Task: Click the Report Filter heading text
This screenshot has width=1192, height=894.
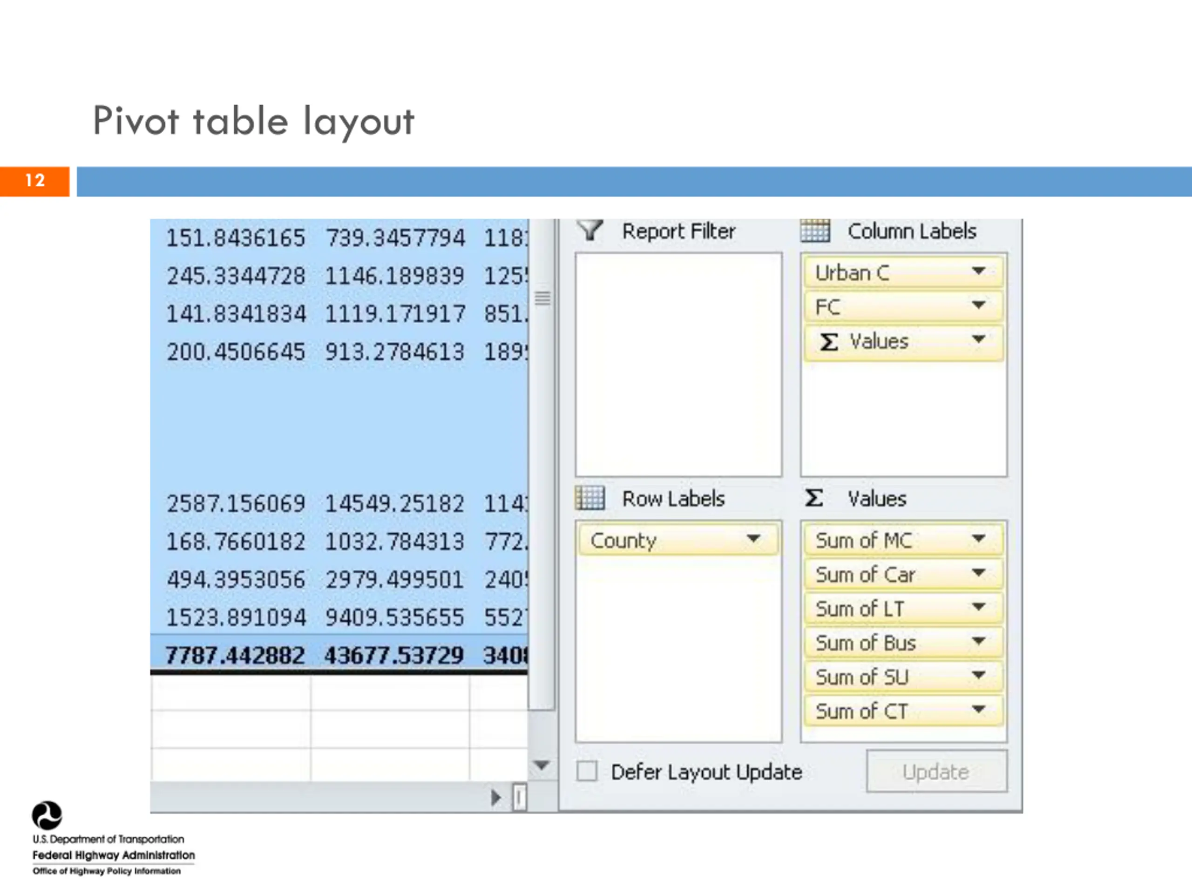Action: click(x=678, y=231)
